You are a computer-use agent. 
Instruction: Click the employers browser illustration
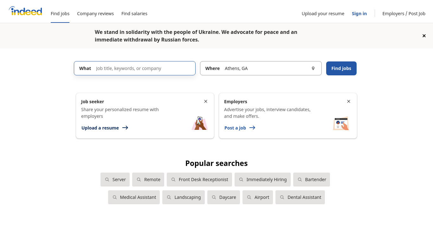(x=341, y=123)
